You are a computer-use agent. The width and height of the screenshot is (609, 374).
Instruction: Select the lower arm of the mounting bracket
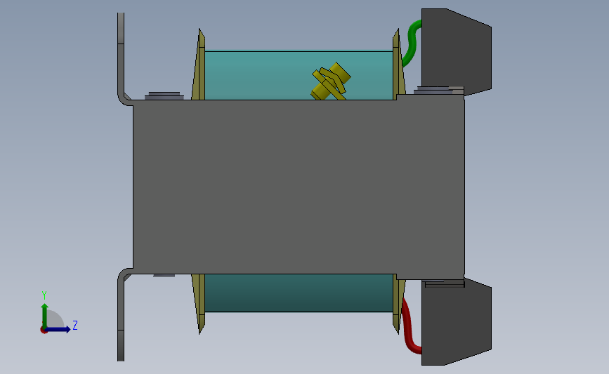122,315
